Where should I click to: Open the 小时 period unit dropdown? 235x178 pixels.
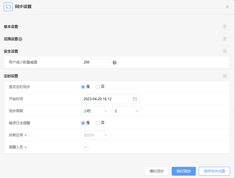(96, 111)
